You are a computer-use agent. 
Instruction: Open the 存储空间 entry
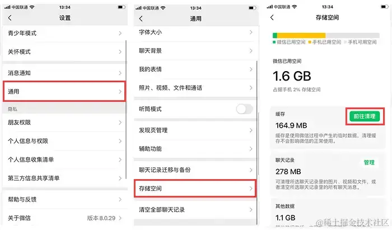(195, 189)
